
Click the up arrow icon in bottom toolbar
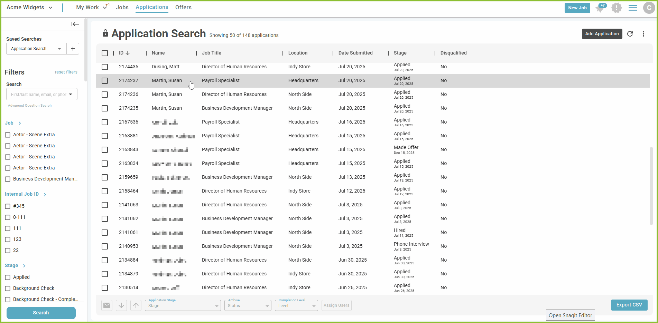[136, 305]
